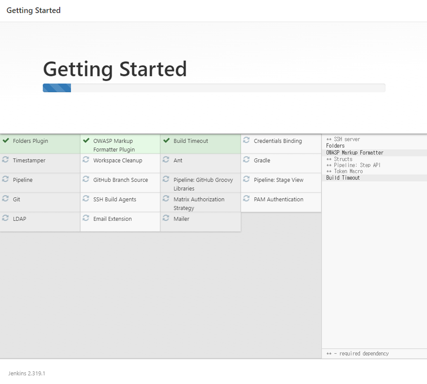Image resolution: width=427 pixels, height=384 pixels.
Task: Click the pending sync icon for Credentials Binding
Action: (247, 140)
